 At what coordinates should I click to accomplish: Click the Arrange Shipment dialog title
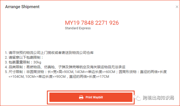tap(22, 7)
